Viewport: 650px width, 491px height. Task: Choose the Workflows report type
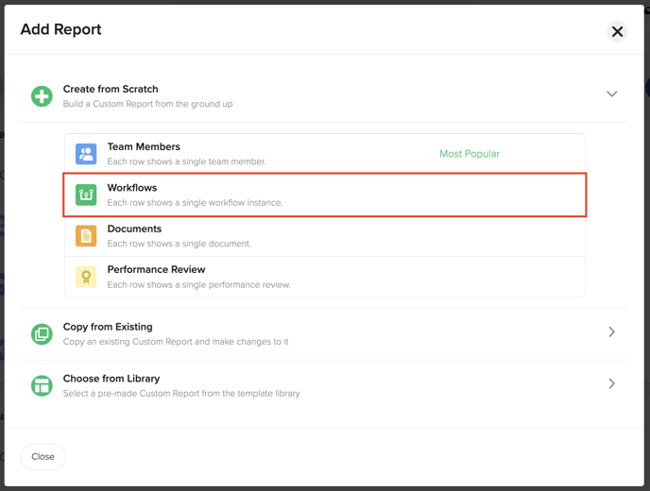(325, 195)
